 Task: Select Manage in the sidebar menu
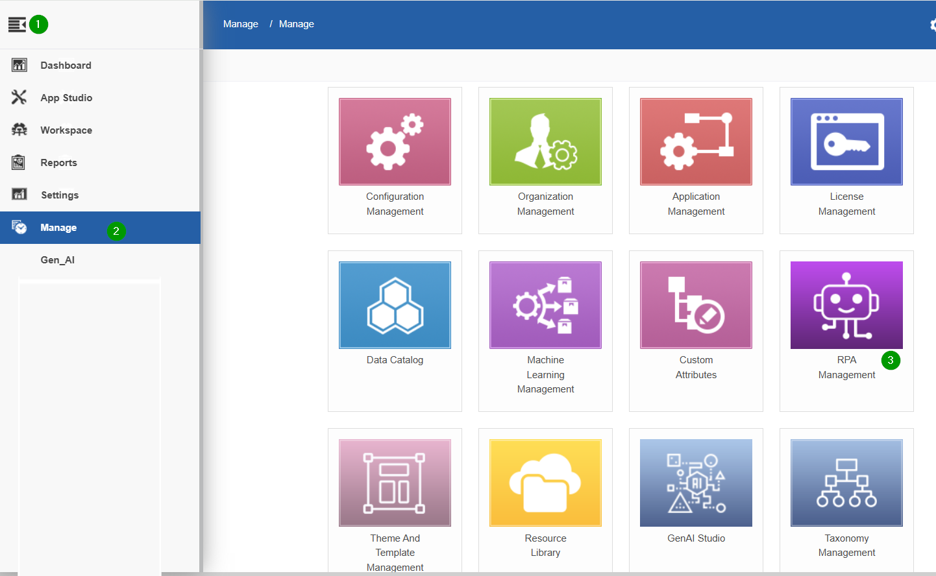[100, 228]
